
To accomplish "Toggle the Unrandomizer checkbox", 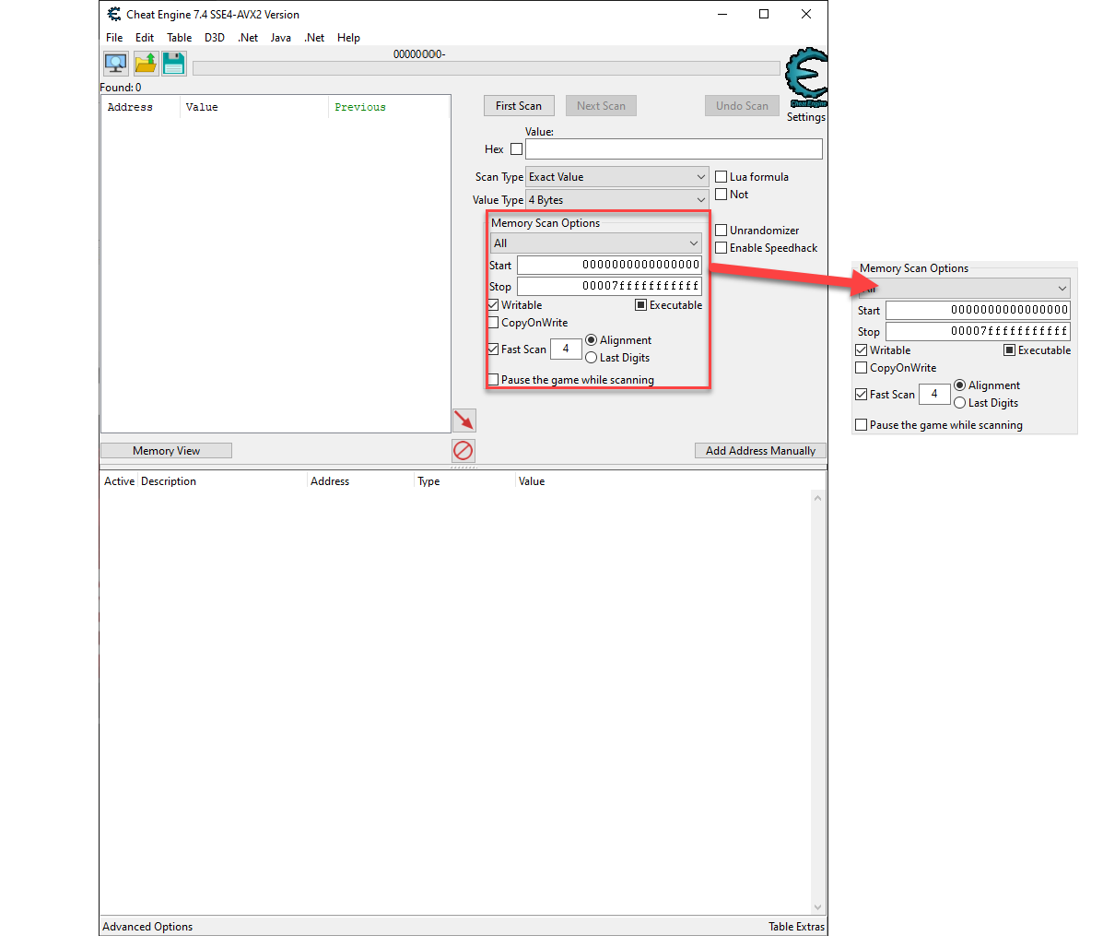I will pos(722,231).
